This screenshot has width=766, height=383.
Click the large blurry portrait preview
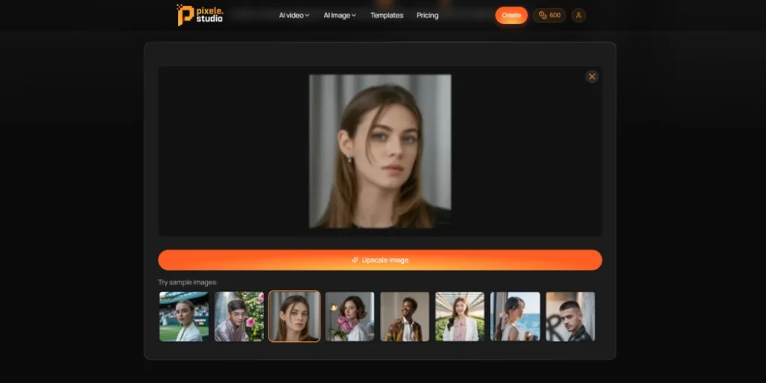[x=380, y=151]
